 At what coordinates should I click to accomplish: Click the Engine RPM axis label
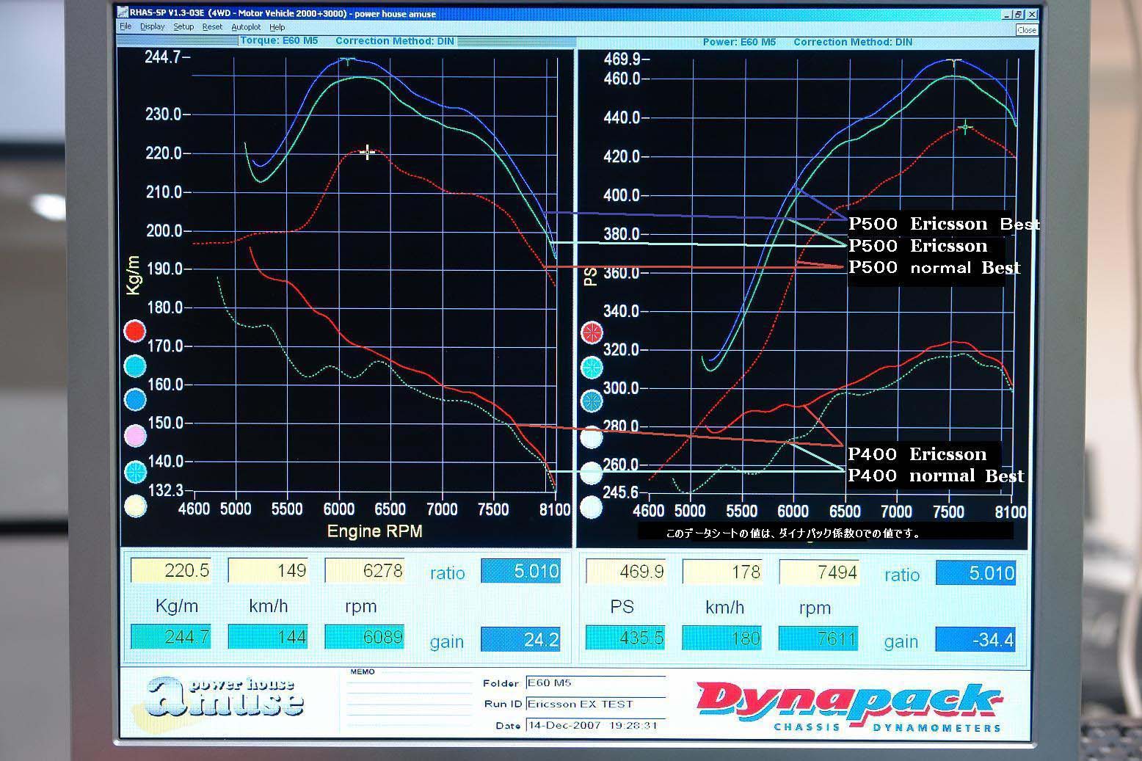375,531
